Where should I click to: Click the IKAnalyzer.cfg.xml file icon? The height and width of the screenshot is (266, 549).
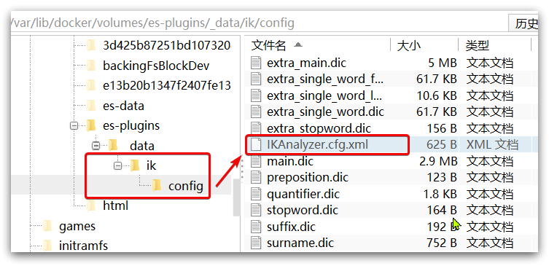257,144
